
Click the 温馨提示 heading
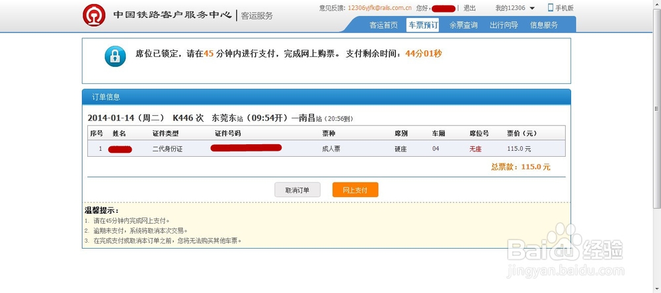(x=102, y=210)
